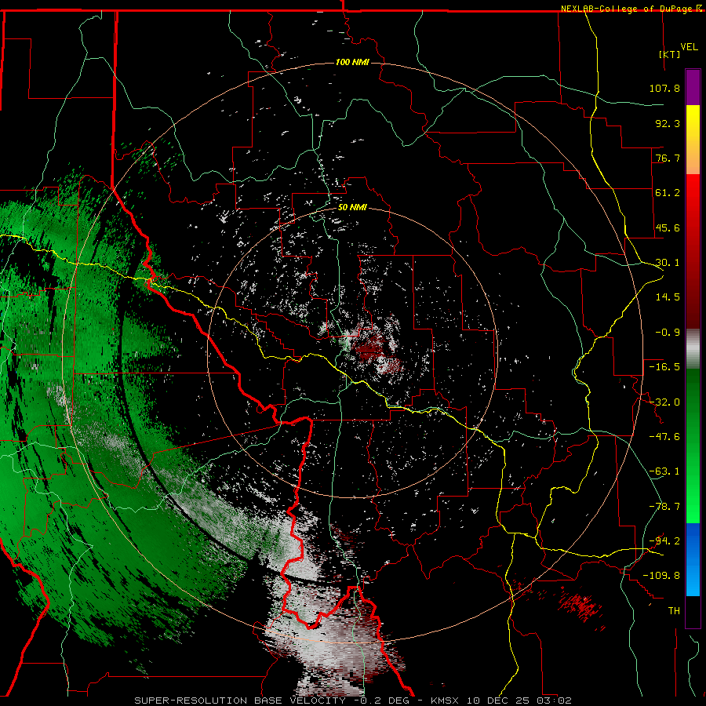Viewport: 706px width, 706px height.
Task: Click the -47.6 velocity scale value
Action: 664,437
